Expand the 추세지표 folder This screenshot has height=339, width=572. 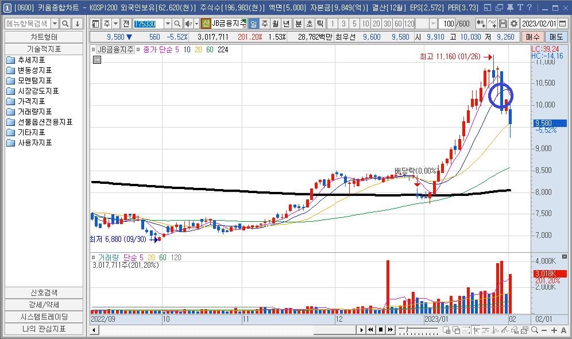(x=25, y=60)
